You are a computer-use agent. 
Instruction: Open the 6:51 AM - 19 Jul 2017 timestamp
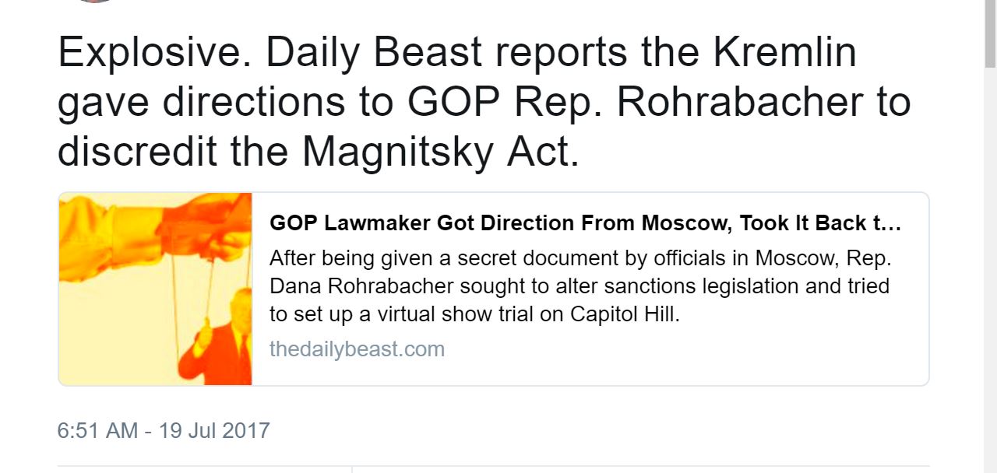pos(164,430)
